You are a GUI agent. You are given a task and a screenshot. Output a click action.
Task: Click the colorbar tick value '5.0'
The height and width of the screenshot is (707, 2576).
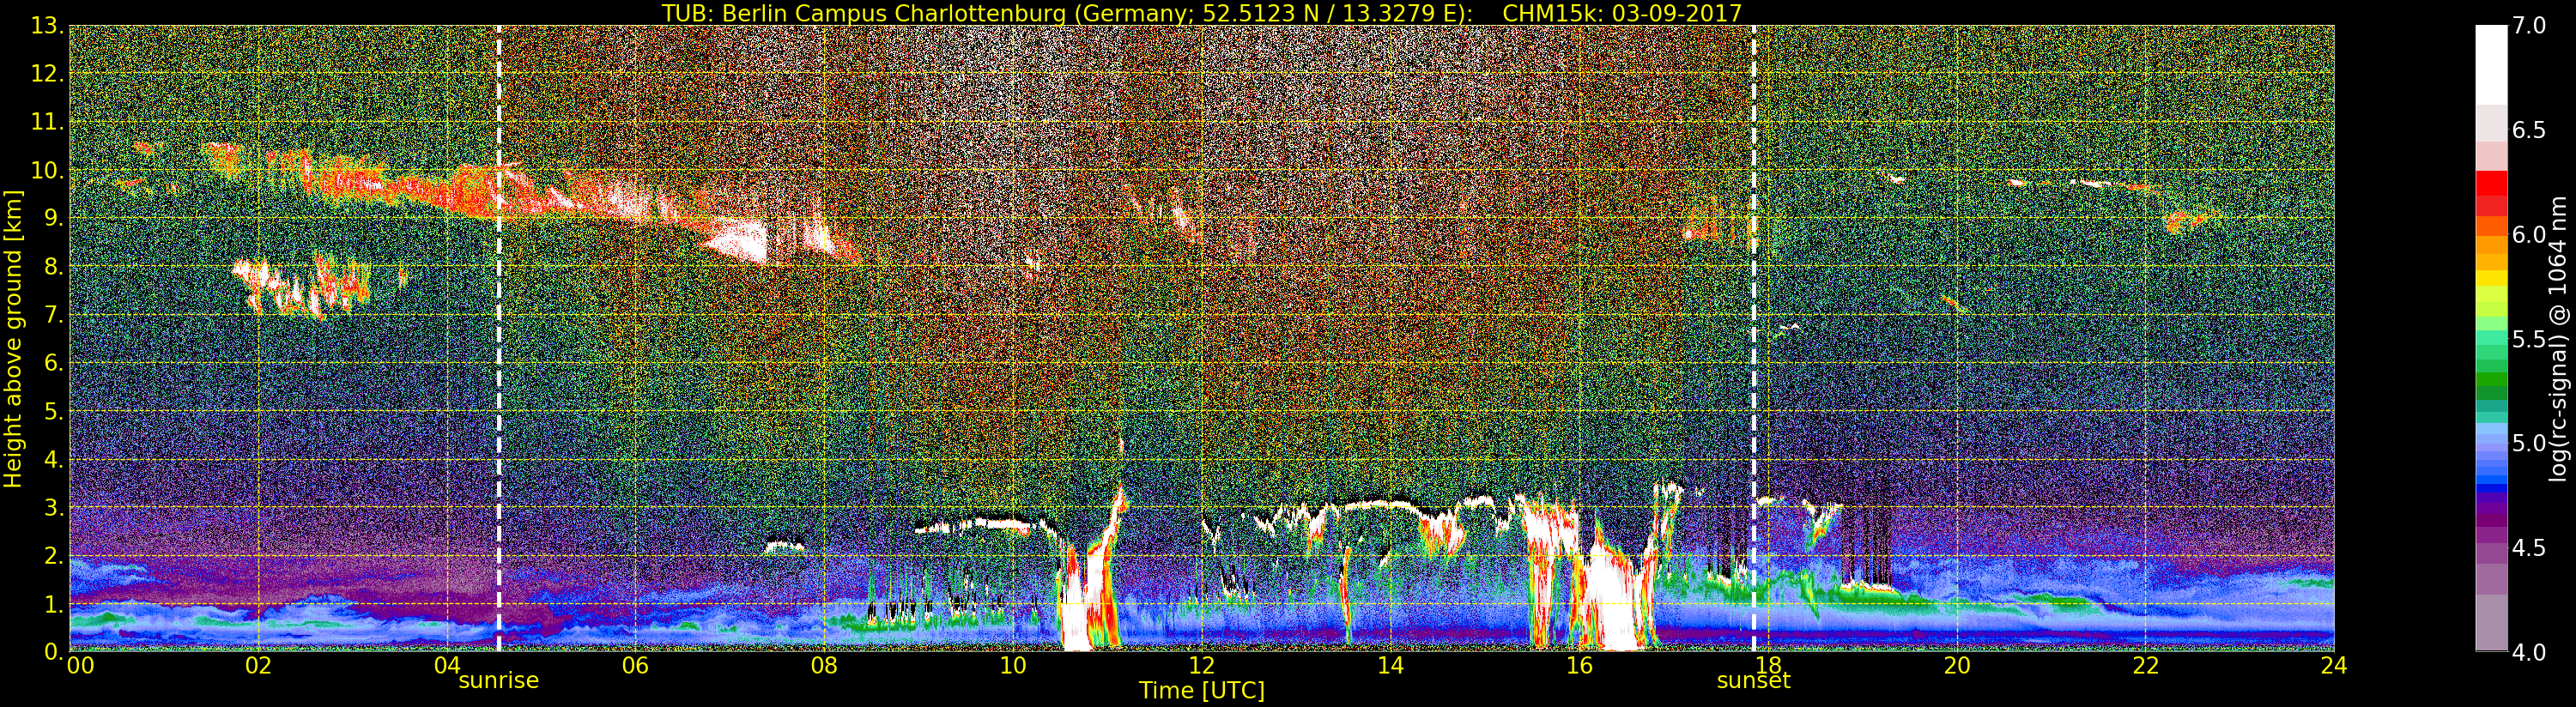click(2529, 443)
